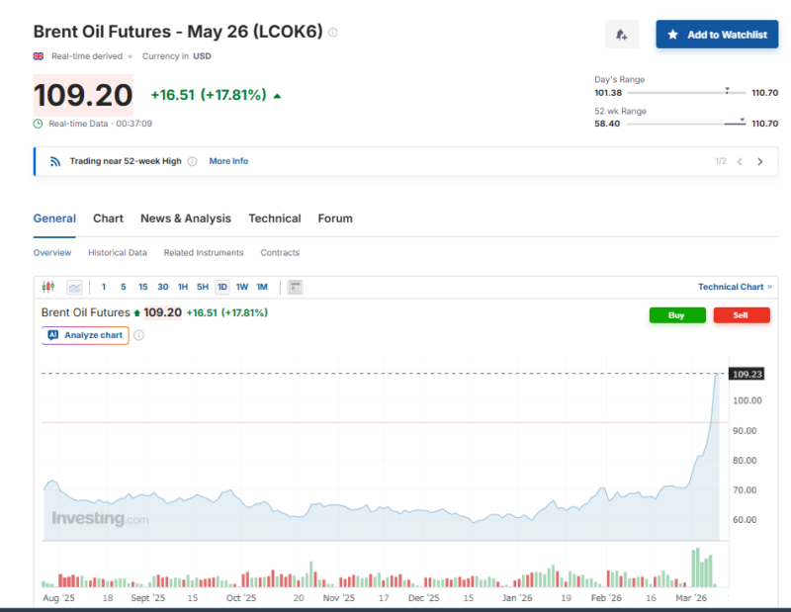
Task: Click info icon next to LCOK6 title
Action: [x=333, y=33]
